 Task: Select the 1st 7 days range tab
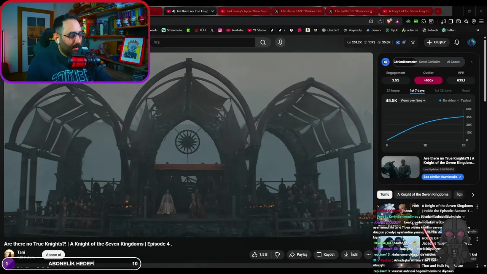pyautogui.click(x=417, y=91)
